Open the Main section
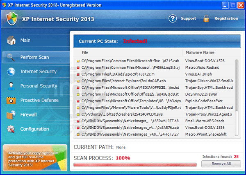 36,40
